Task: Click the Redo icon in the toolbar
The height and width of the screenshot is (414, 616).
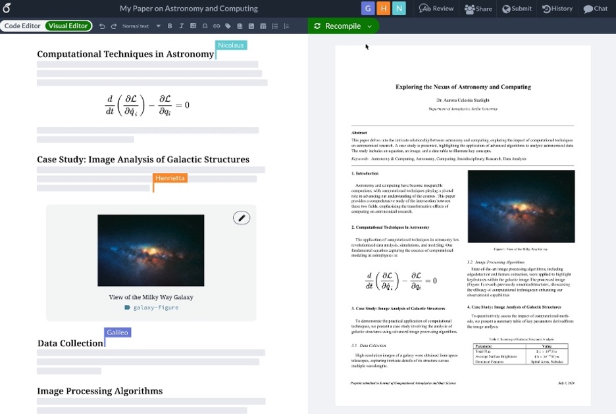Action: pyautogui.click(x=113, y=26)
